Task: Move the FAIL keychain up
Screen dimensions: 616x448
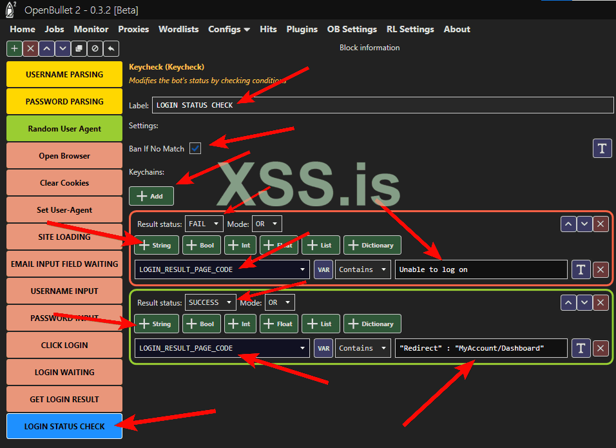Action: point(568,224)
